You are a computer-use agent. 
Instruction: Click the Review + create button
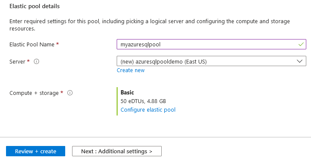tap(36, 151)
